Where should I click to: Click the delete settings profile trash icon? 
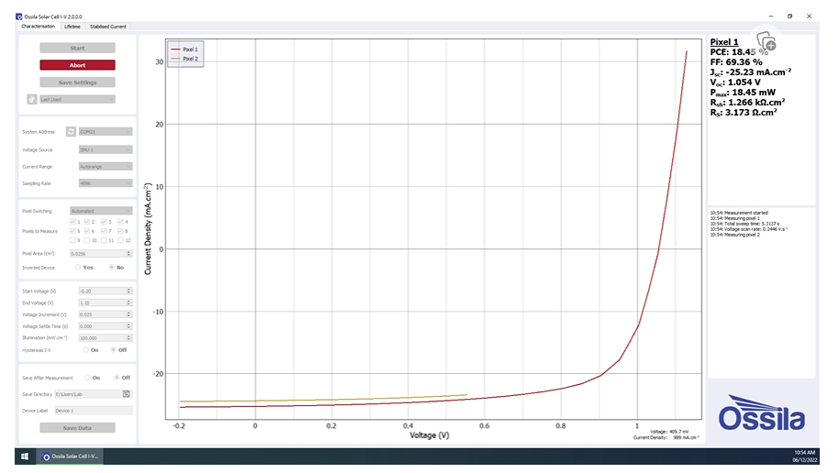(32, 99)
